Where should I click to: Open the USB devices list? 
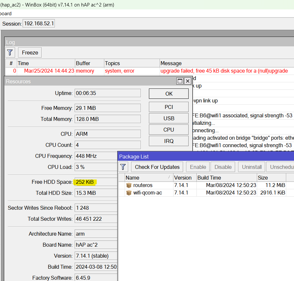tap(169, 118)
